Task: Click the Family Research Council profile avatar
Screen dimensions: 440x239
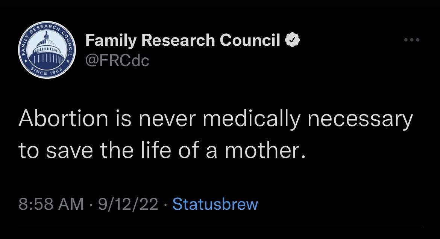Action: point(47,50)
